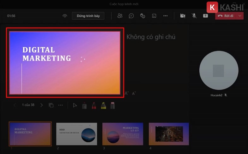Open share content tray
This screenshot has height=154, width=248.
pyautogui.click(x=205, y=16)
